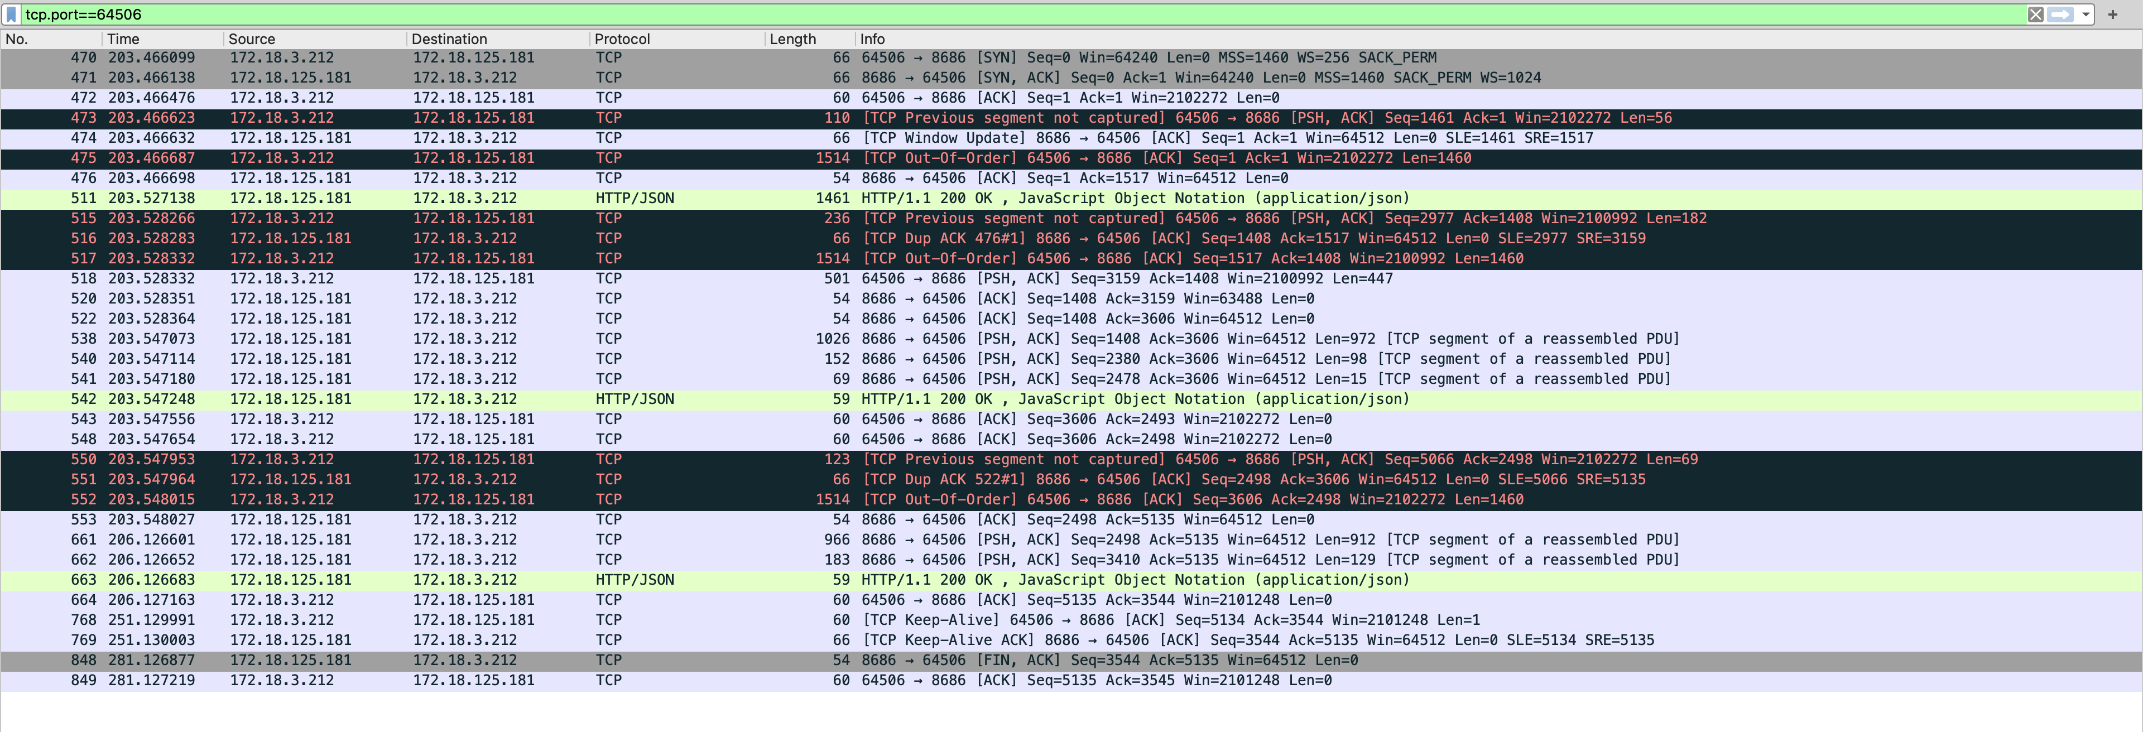This screenshot has height=732, width=2143.
Task: Select packet 473 Previous segment not captured
Action: coord(1071,118)
